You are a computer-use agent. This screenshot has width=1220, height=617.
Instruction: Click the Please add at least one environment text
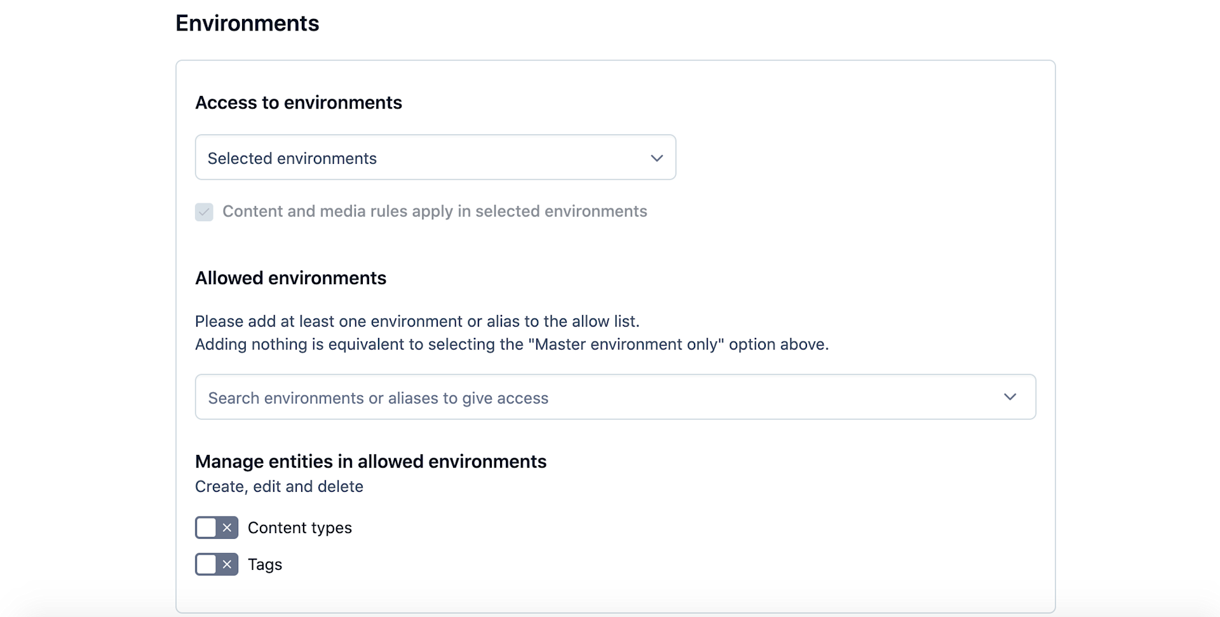pyautogui.click(x=417, y=321)
